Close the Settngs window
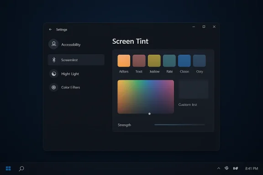 click(214, 26)
